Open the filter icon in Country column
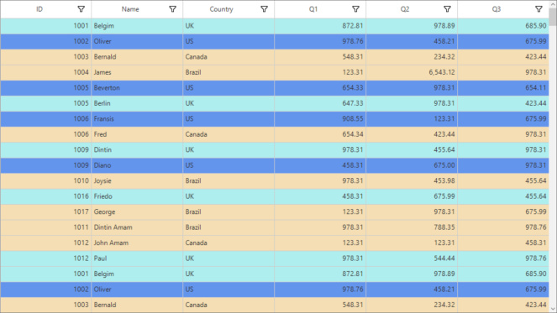The width and height of the screenshot is (557, 313). pyautogui.click(x=265, y=9)
